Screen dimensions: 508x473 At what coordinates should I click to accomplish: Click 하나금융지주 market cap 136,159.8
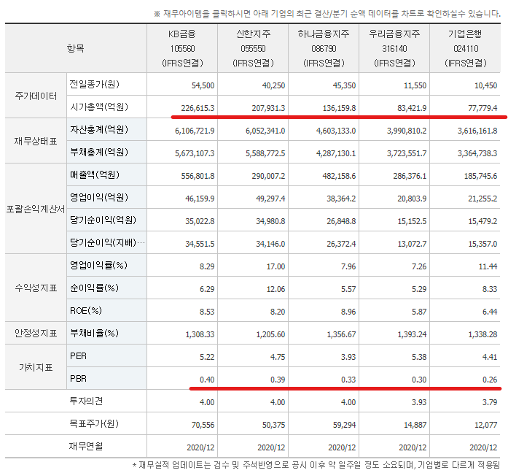pos(339,108)
